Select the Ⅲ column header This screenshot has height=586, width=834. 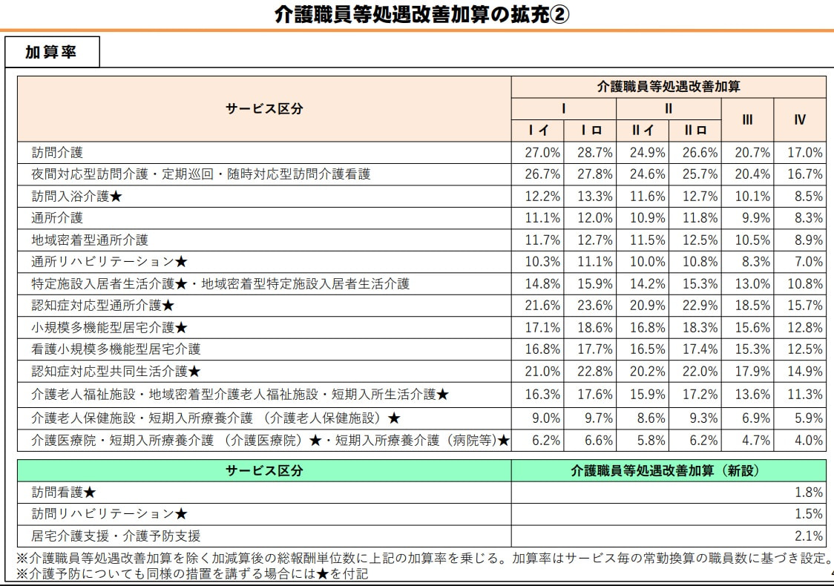[x=748, y=119]
